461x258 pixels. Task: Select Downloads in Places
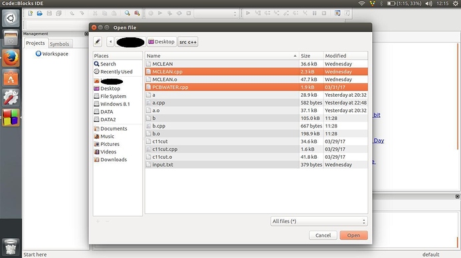tap(118, 160)
